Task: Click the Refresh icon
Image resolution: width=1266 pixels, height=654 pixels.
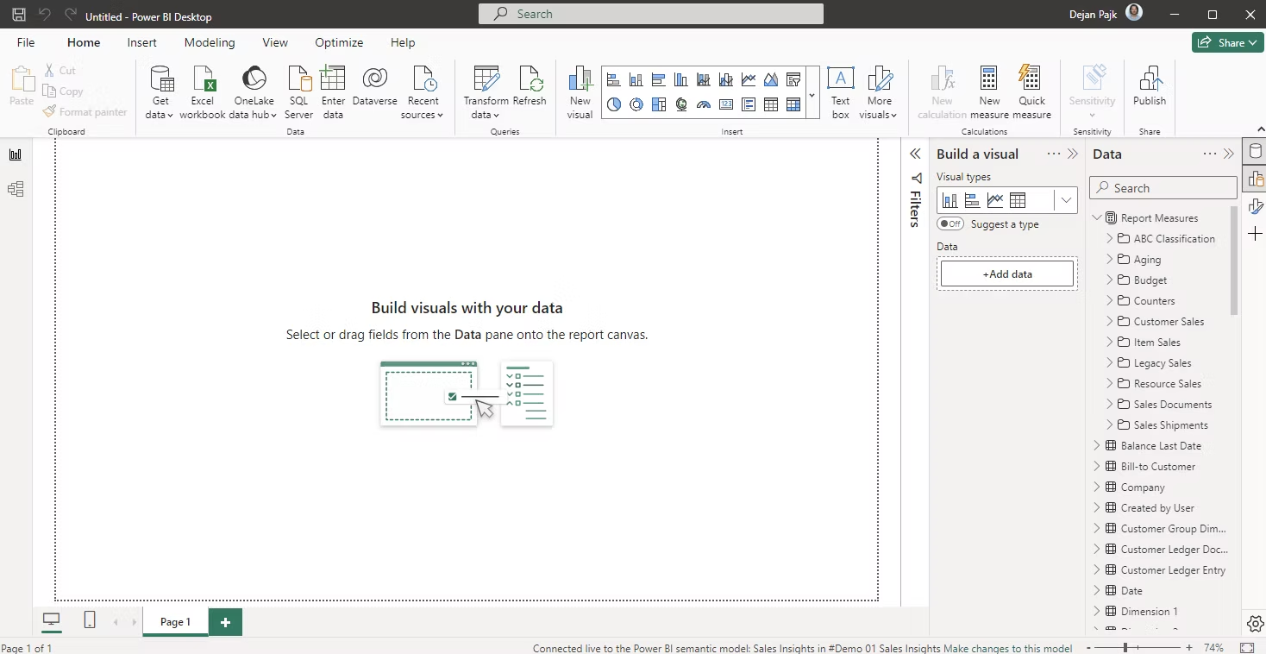Action: click(x=530, y=80)
